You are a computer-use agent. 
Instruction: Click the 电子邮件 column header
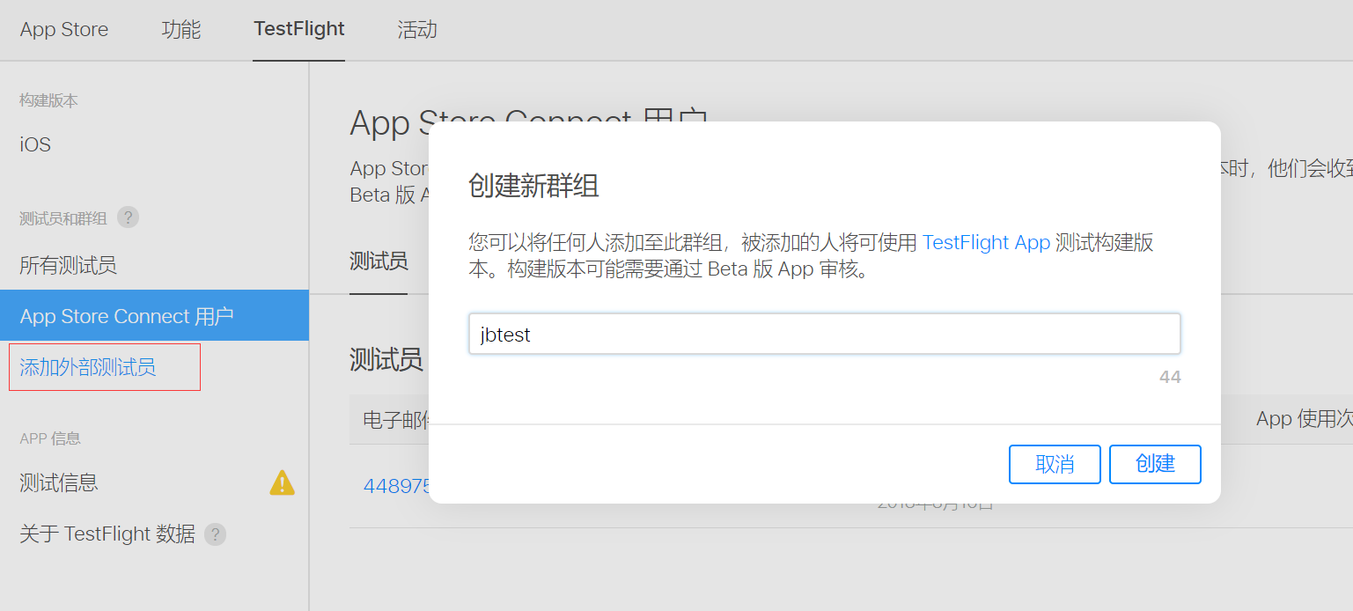(396, 419)
